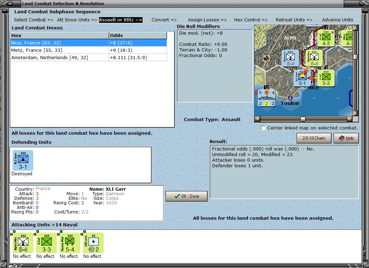Click the Alpini Mtn 5-4 counter on map

point(314,58)
